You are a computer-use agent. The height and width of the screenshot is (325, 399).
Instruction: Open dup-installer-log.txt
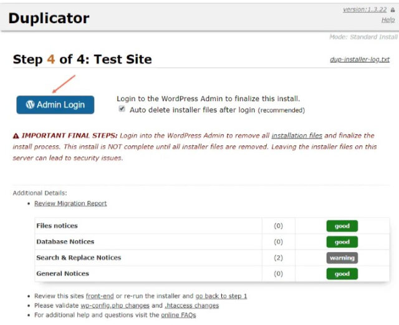point(360,59)
